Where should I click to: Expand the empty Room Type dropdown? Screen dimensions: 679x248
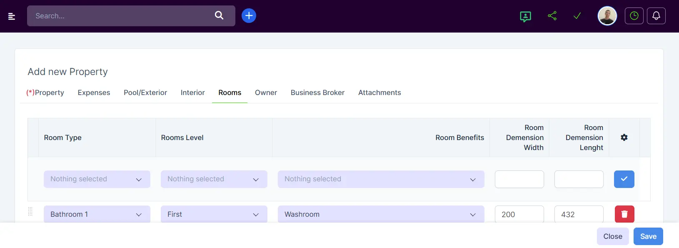coord(97,179)
